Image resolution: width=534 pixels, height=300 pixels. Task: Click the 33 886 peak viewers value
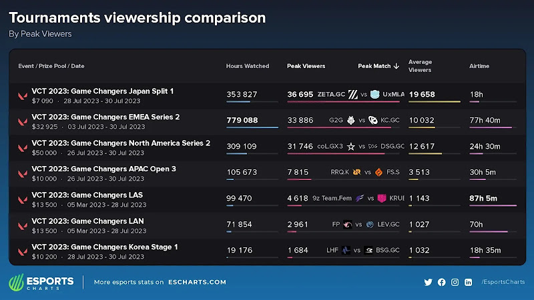(300, 120)
